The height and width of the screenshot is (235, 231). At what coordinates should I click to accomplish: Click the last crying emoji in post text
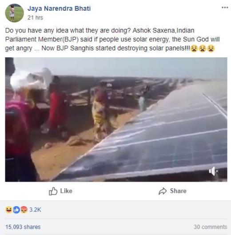tap(211, 48)
